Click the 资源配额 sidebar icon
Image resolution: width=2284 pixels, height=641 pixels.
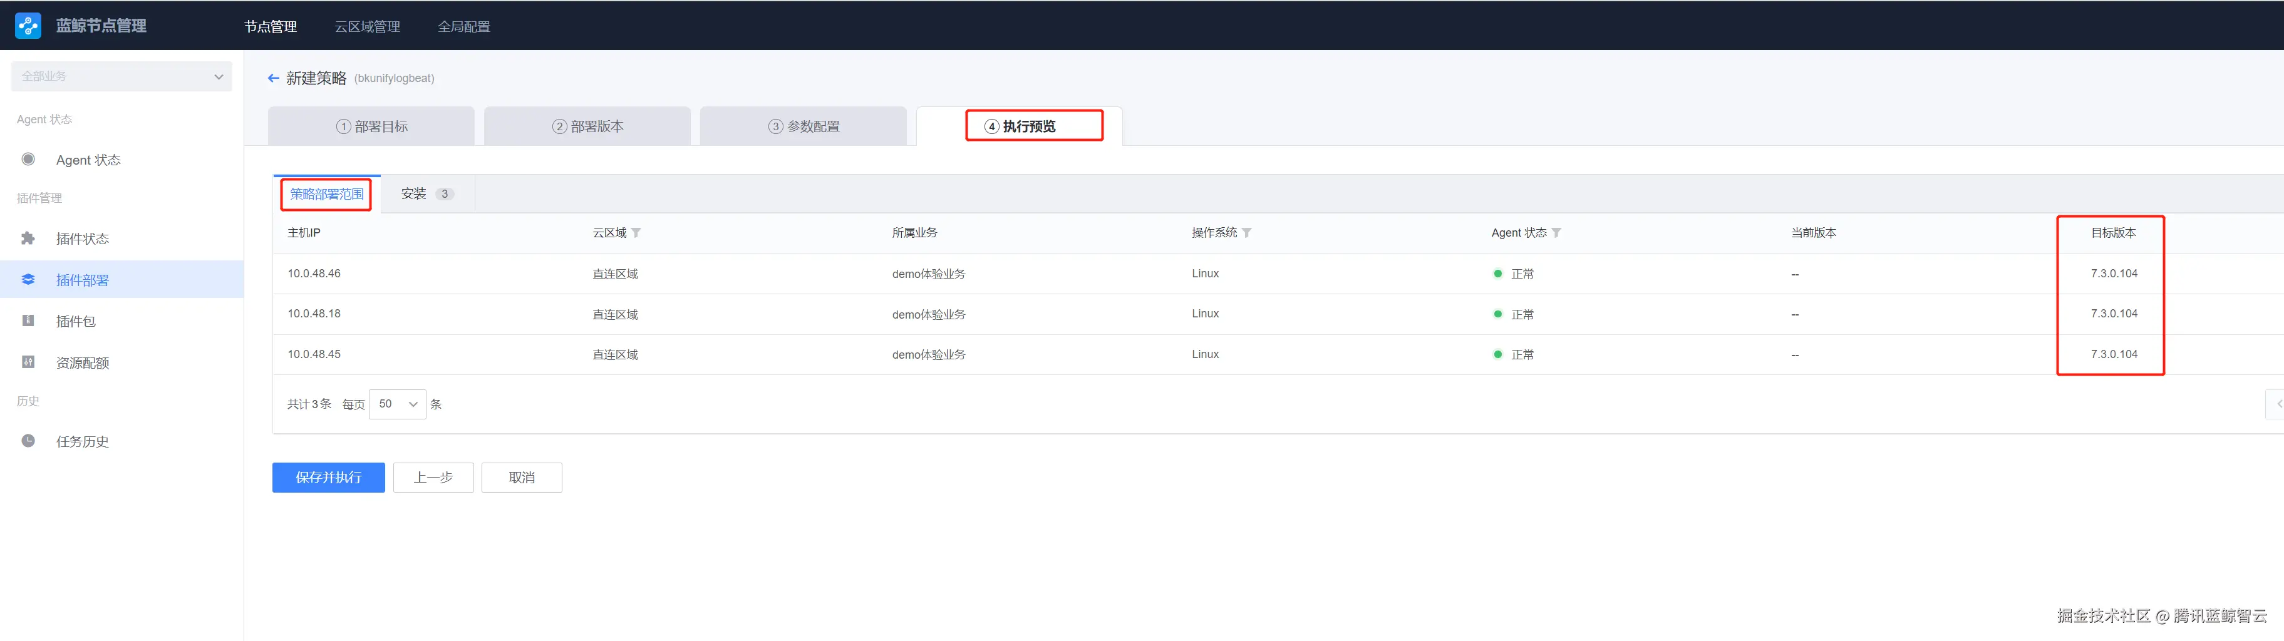(x=28, y=362)
